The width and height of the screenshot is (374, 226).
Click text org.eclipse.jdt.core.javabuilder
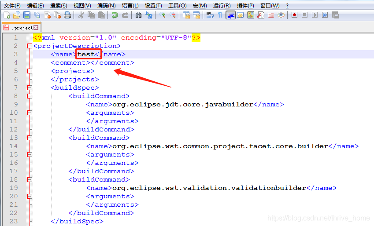(183, 105)
